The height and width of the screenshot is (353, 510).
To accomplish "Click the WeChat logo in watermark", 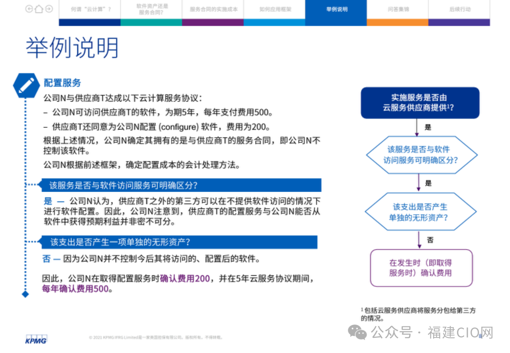I will [357, 331].
